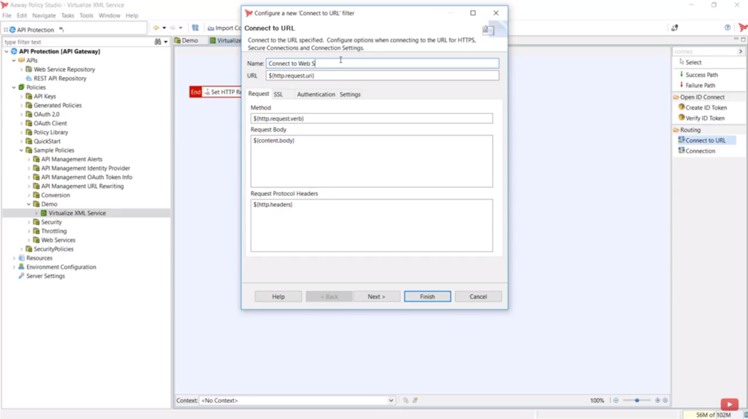Select the Success Path tool in palette
Image resolution: width=748 pixels, height=419 pixels.
(x=701, y=75)
